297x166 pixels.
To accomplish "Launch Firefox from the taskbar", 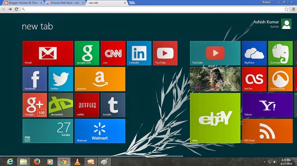I will pyautogui.click(x=37, y=162).
